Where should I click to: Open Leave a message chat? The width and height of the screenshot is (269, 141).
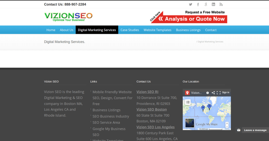coord(255,130)
